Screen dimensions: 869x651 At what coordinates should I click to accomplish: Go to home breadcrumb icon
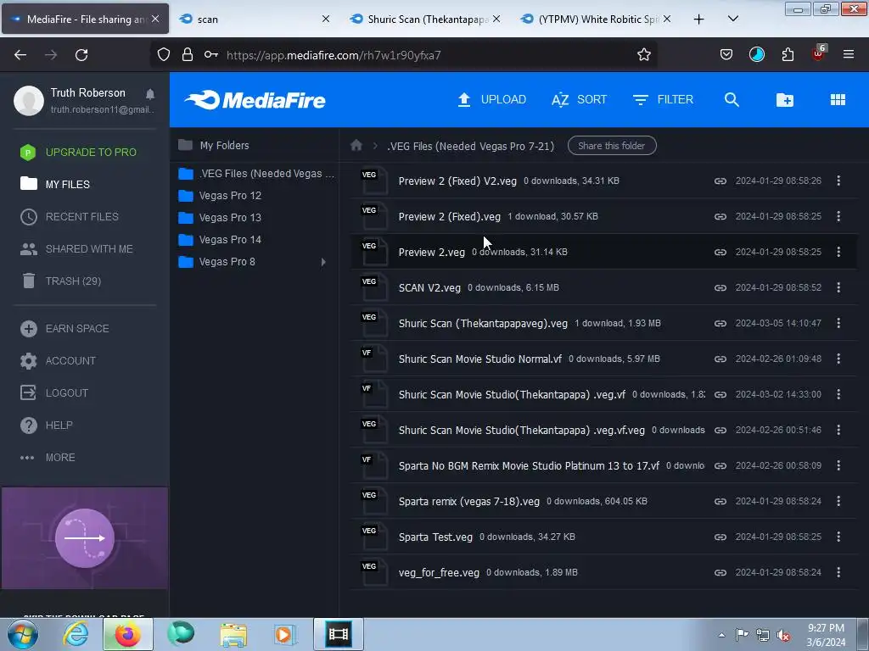356,146
